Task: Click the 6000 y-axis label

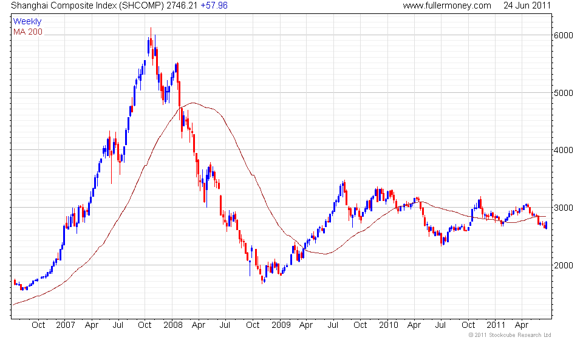Action: click(x=564, y=35)
